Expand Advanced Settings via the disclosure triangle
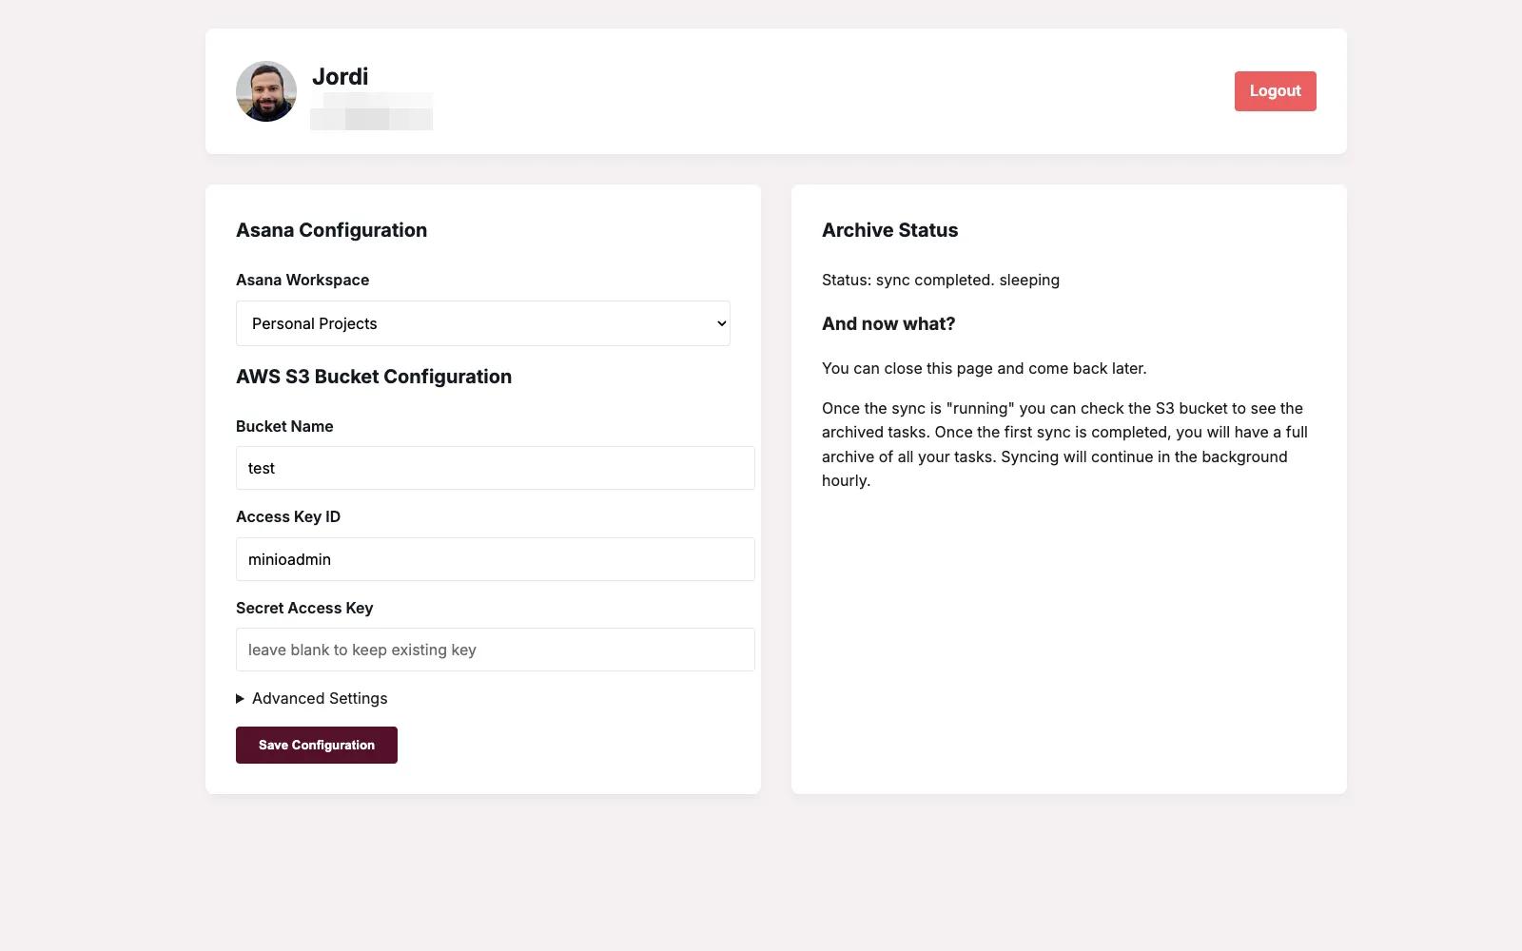 coord(241,699)
